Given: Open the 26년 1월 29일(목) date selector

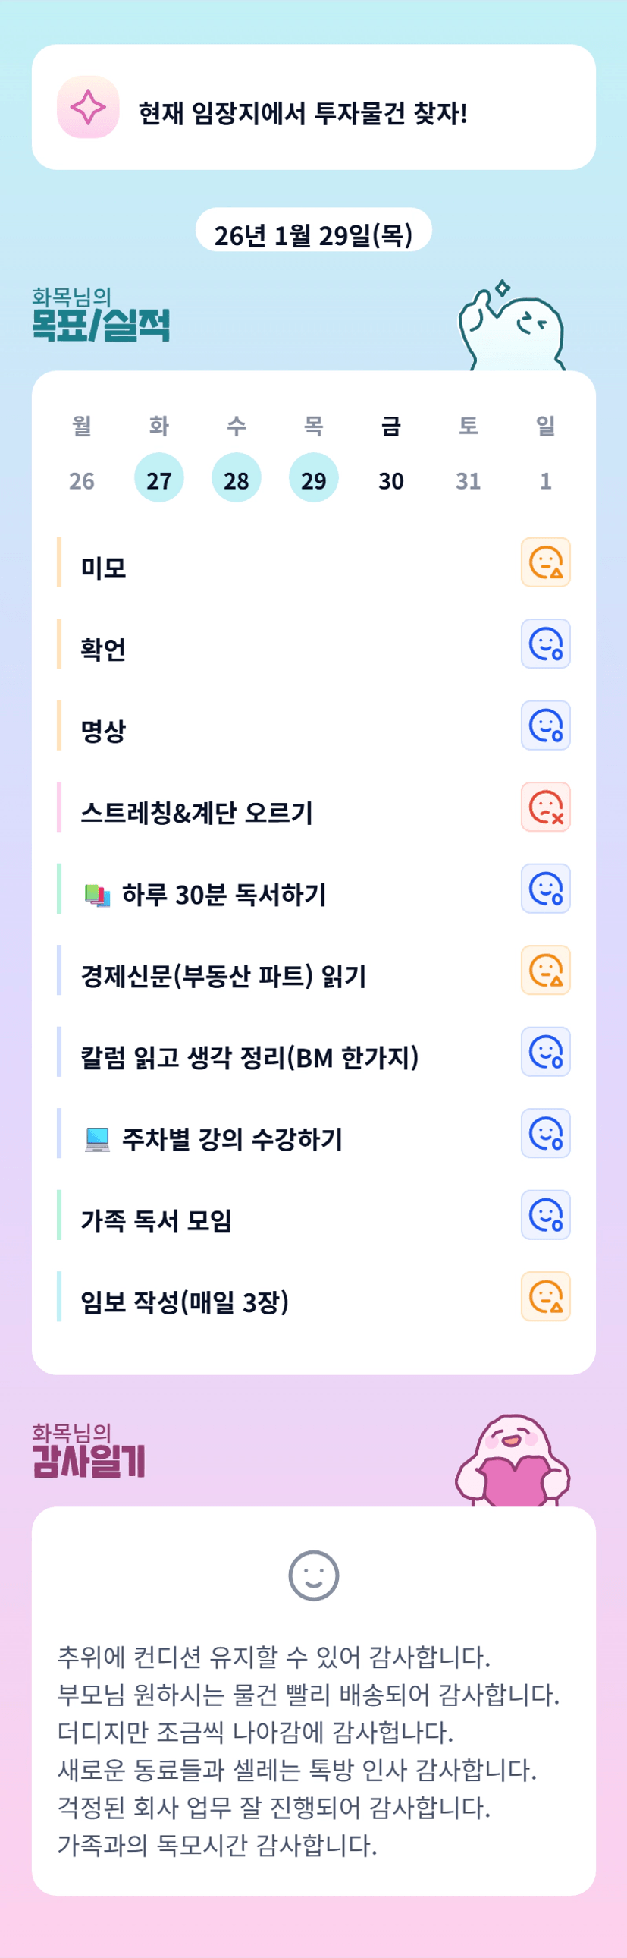Looking at the screenshot, I should [314, 235].
